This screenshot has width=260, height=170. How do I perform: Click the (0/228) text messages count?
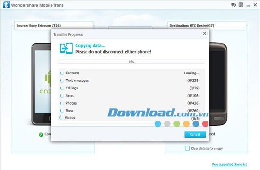tap(193, 81)
